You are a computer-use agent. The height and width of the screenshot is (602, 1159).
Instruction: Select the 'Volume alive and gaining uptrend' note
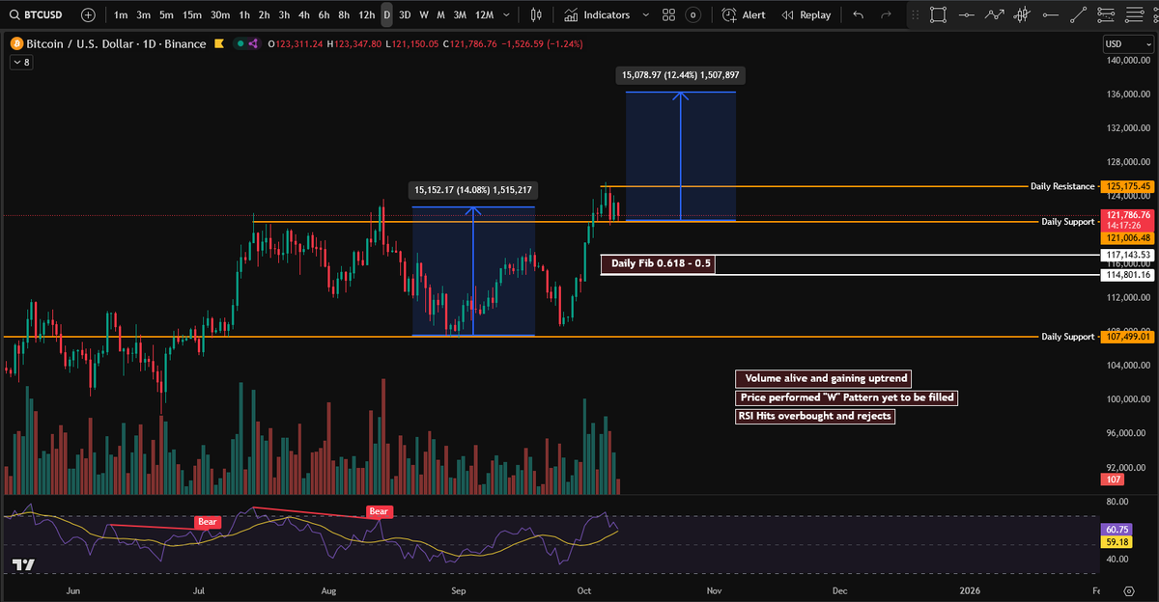823,378
